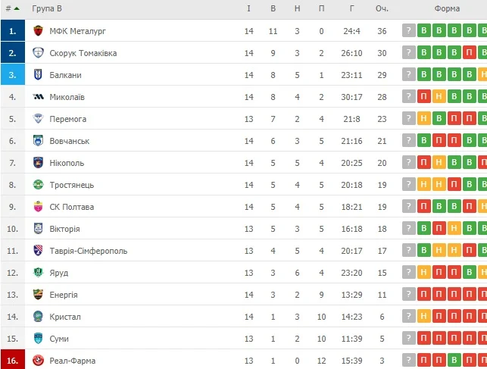Sort standings by the Г goals column

pos(352,8)
